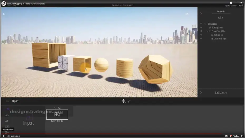Mute the YouTube video volume
Viewport: 245px width, 138px height.
(x=8, y=136)
